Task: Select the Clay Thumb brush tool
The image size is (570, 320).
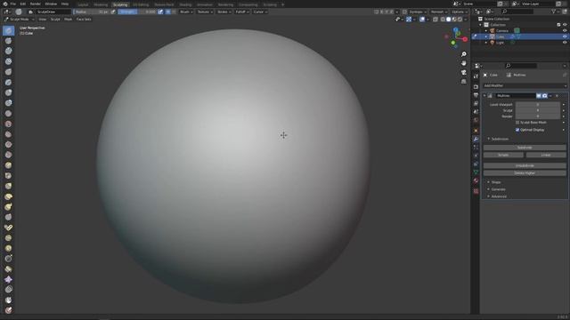Action: [8, 72]
